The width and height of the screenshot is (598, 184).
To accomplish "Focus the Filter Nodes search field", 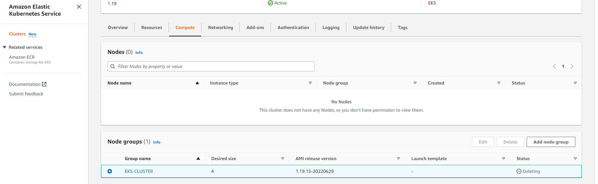I will (x=211, y=66).
